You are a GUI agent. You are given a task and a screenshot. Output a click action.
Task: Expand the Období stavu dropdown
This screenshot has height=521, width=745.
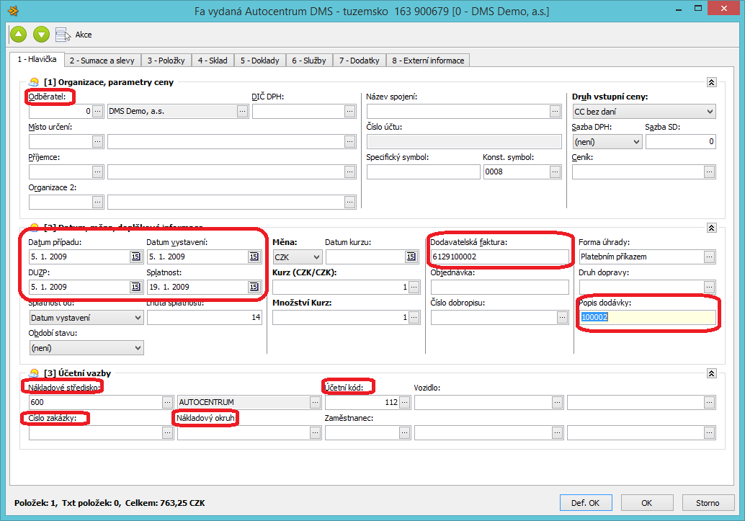point(138,348)
